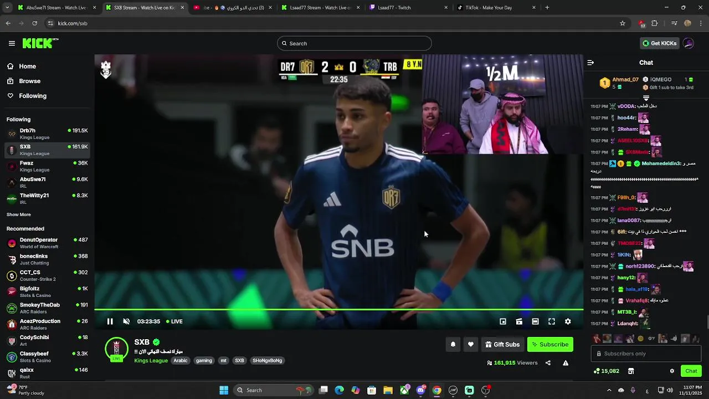Viewport: 709px width, 399px height.
Task: Open Fwaz channel in Following list
Action: point(47,166)
